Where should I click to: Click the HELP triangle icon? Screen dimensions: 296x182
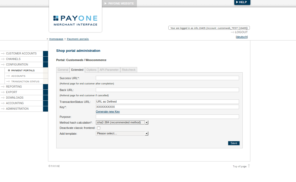pos(237,2)
